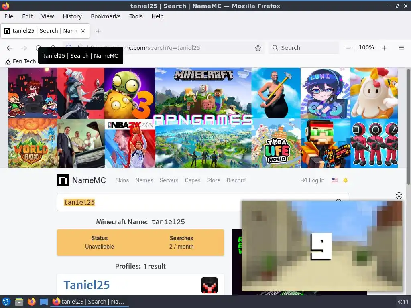Click the Toca Life World banner image

276,144
